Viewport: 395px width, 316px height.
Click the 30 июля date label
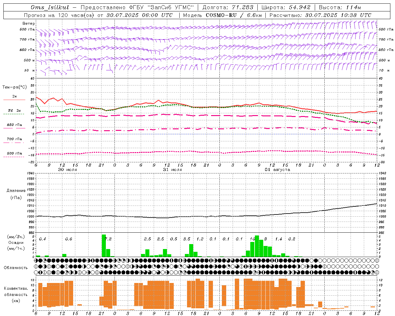pos(68,170)
